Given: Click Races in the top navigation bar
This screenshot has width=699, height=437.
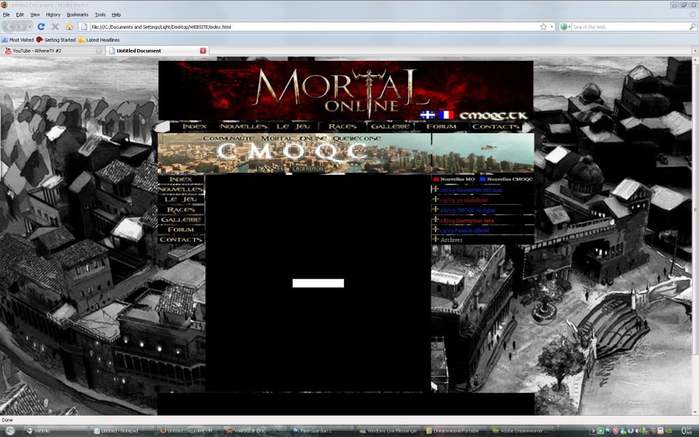Looking at the screenshot, I should click(x=343, y=126).
